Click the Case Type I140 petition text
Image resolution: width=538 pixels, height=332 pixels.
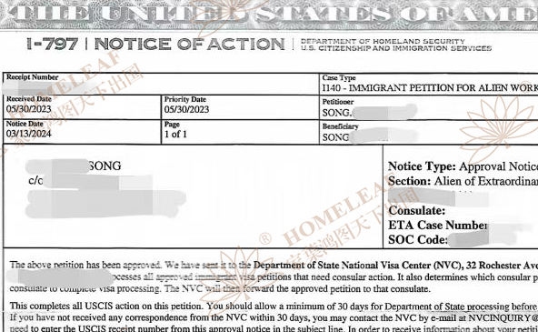(430, 88)
